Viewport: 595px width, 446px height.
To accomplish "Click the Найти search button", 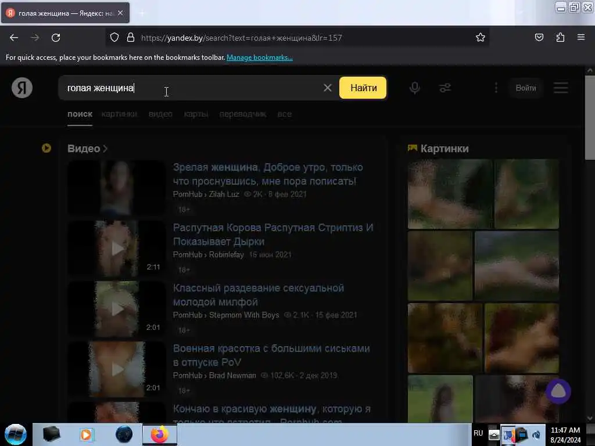I will (363, 88).
